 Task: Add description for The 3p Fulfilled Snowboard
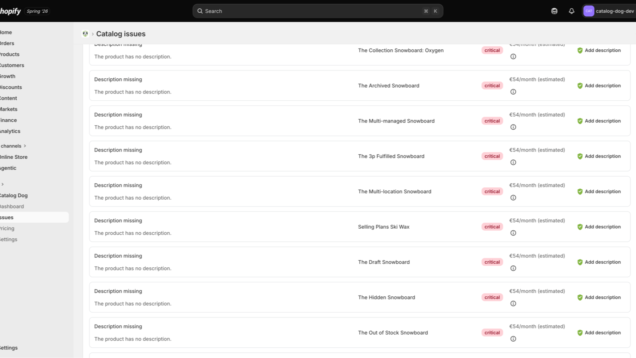pyautogui.click(x=599, y=156)
